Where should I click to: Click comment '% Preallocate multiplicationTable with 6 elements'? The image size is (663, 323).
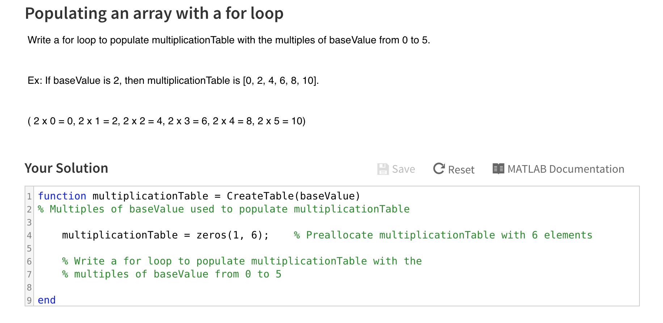click(x=443, y=235)
